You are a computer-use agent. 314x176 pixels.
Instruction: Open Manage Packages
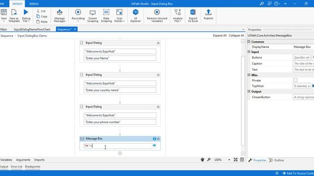click(x=59, y=16)
